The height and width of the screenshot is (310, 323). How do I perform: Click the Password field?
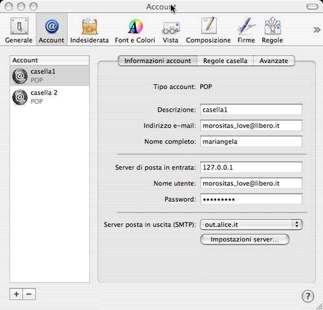pos(251,199)
